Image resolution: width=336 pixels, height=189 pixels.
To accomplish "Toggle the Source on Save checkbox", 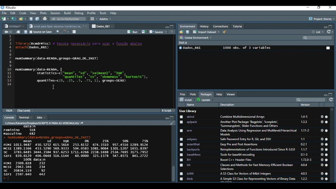I will [31, 32].
